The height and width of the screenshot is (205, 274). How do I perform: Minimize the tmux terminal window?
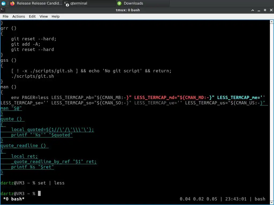click(259, 10)
